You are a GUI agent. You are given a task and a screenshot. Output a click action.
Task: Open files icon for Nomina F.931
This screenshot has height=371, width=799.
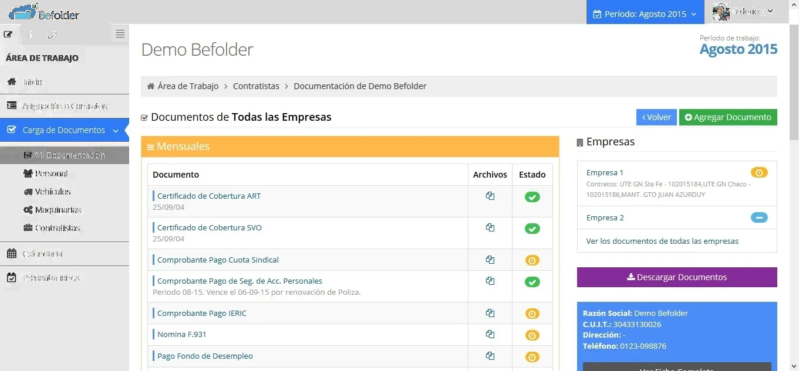point(490,334)
